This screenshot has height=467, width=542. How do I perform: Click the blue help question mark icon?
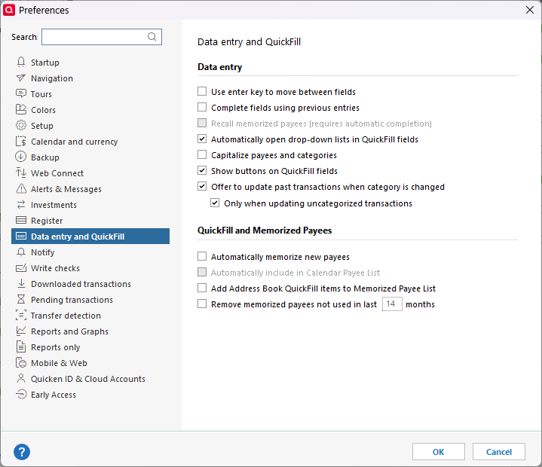click(x=22, y=452)
